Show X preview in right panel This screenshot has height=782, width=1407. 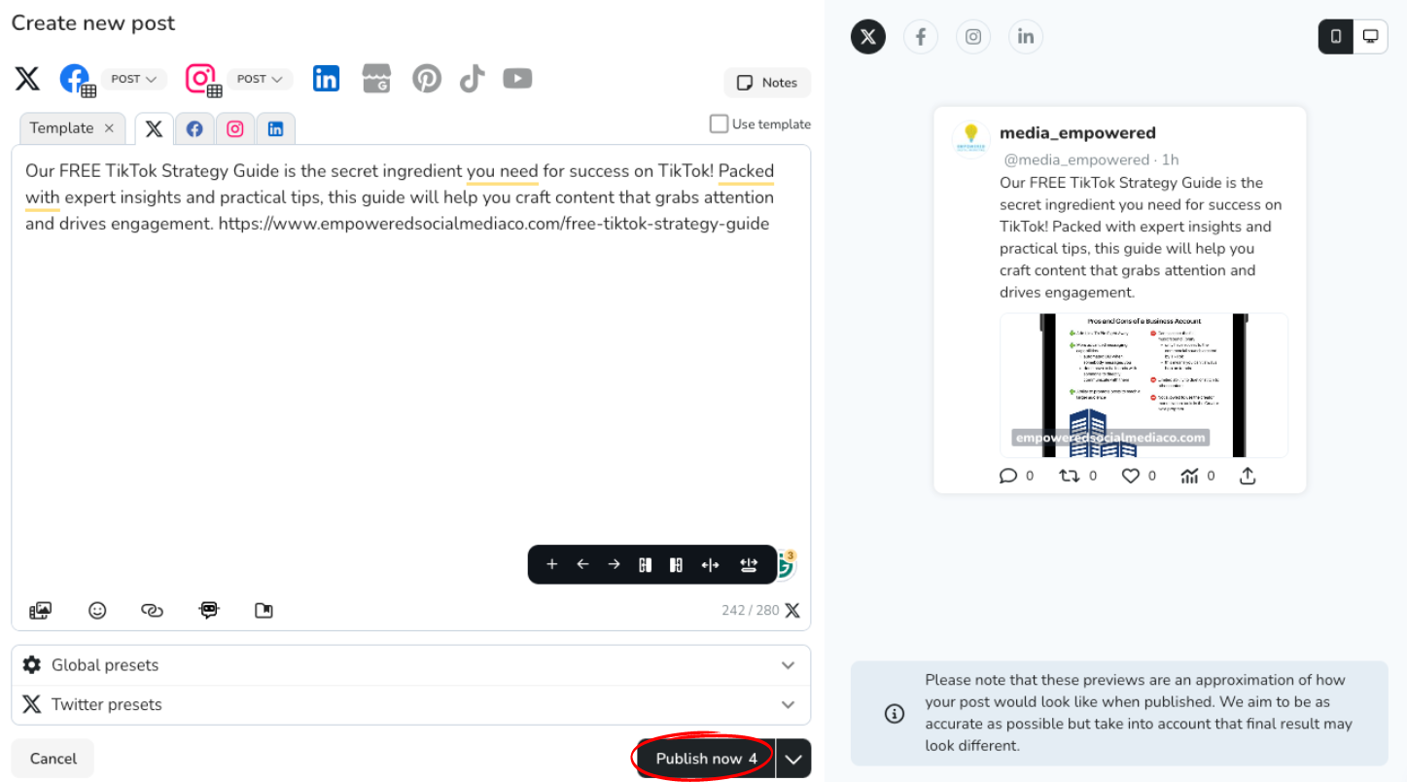868,37
